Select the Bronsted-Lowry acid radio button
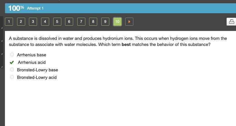 tap(12, 77)
